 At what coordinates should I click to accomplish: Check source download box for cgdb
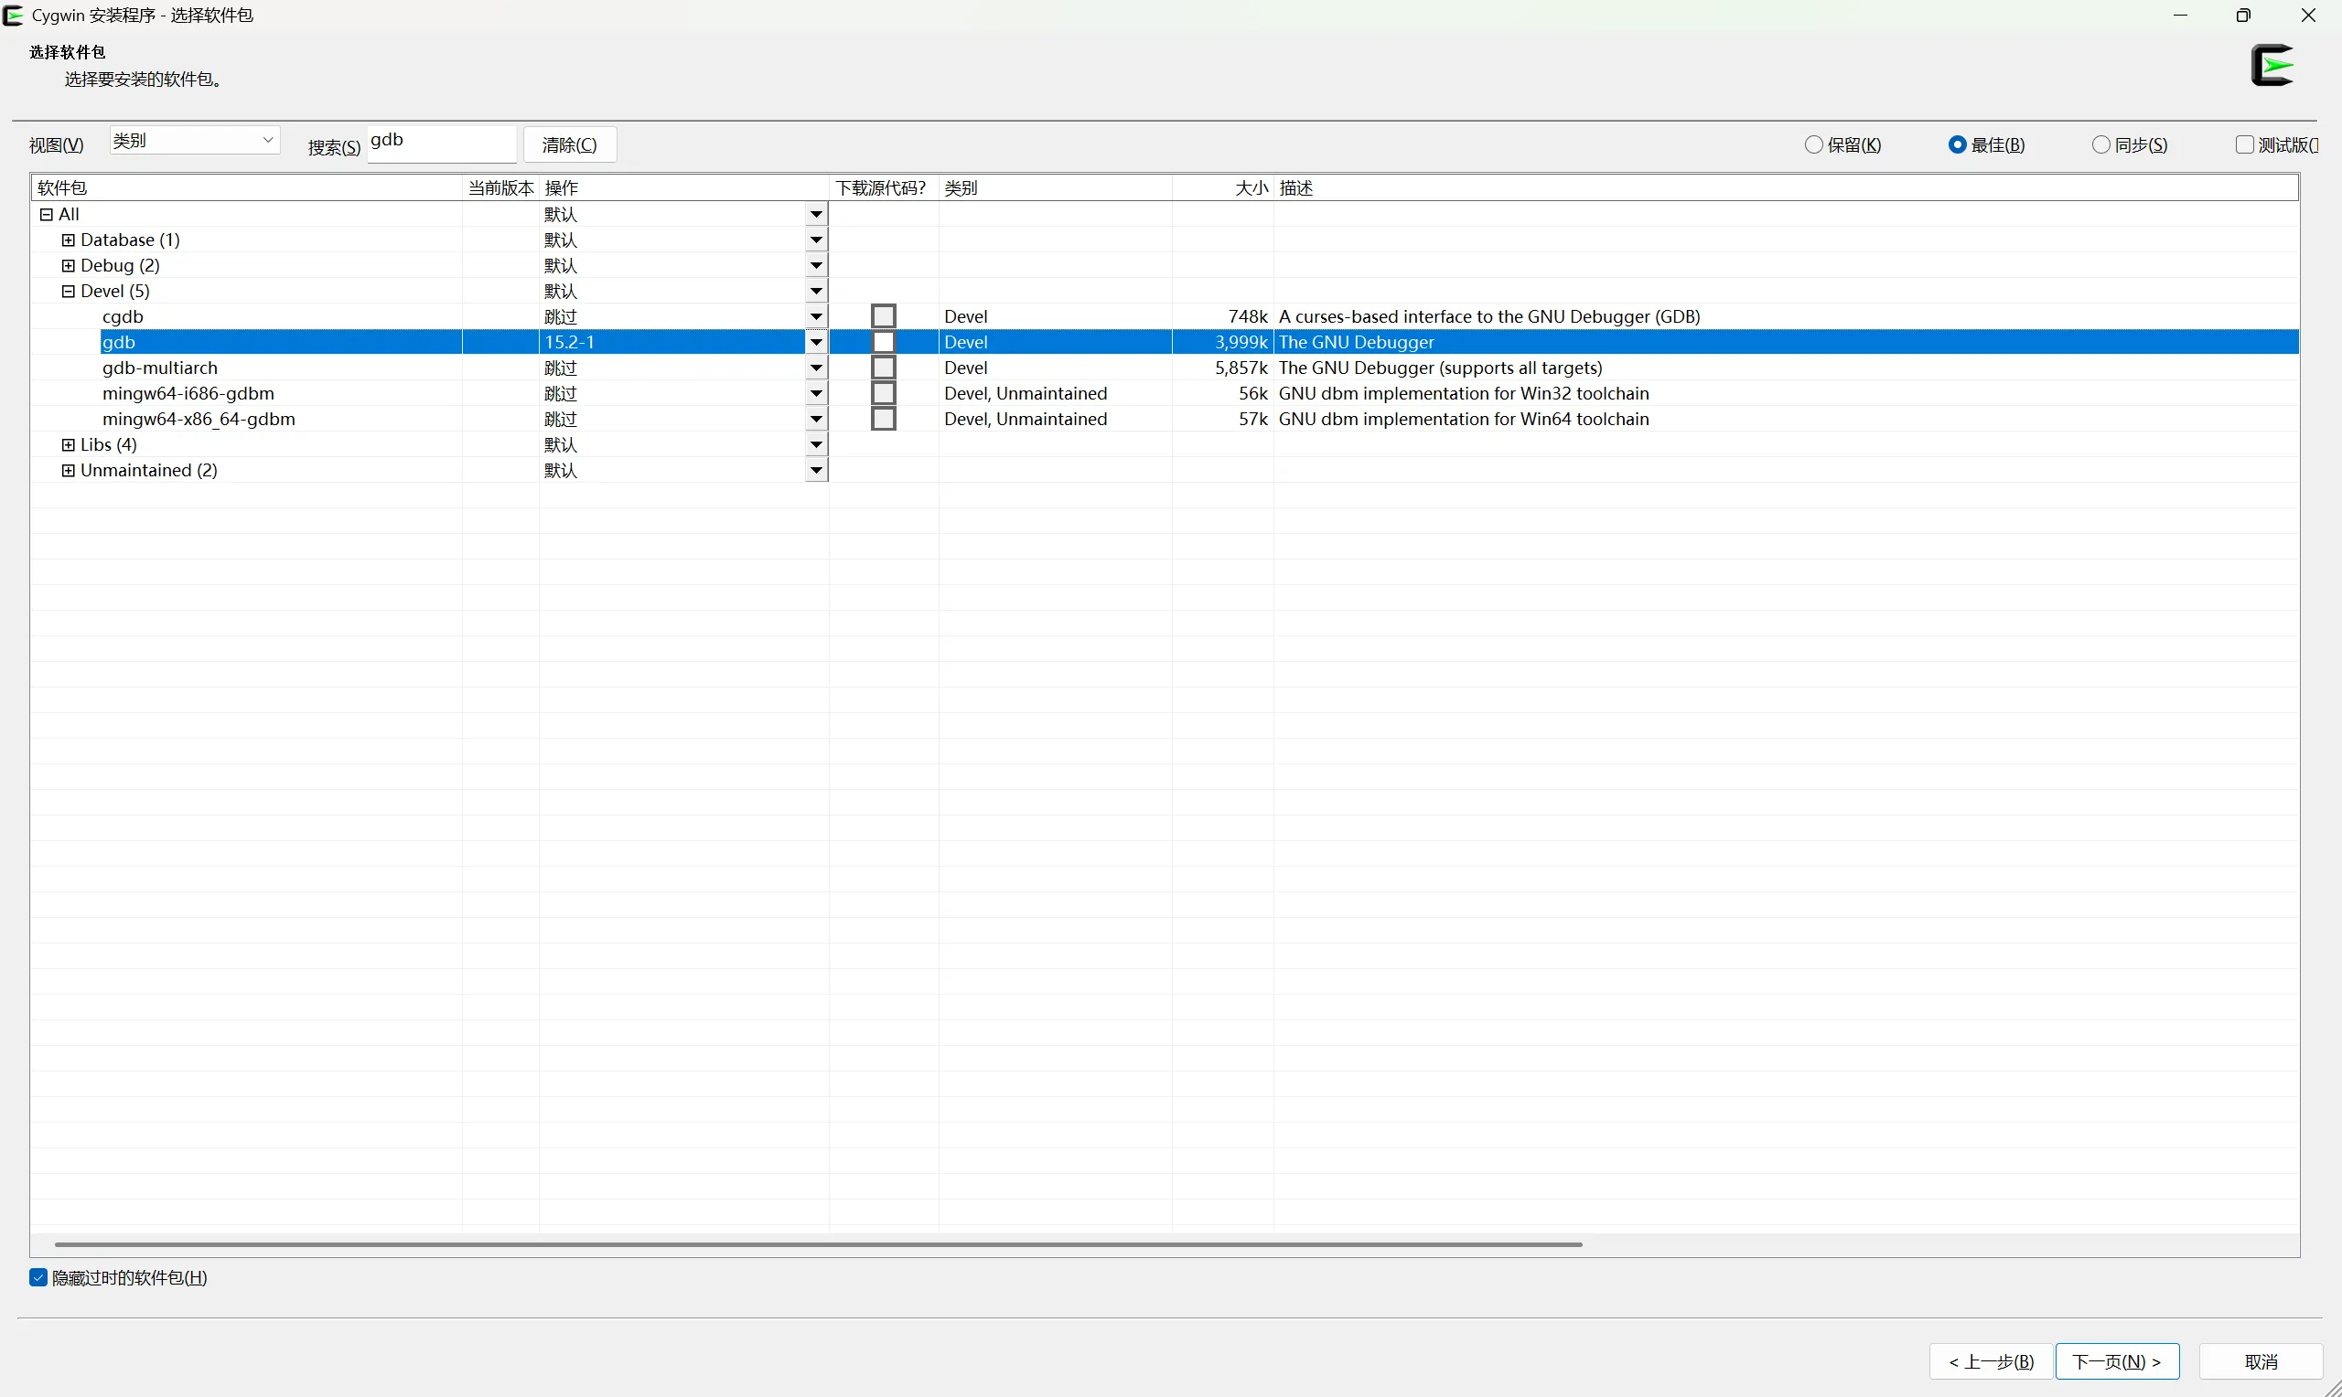click(x=883, y=316)
